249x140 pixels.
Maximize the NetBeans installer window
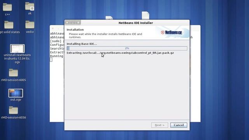[x=78, y=23]
